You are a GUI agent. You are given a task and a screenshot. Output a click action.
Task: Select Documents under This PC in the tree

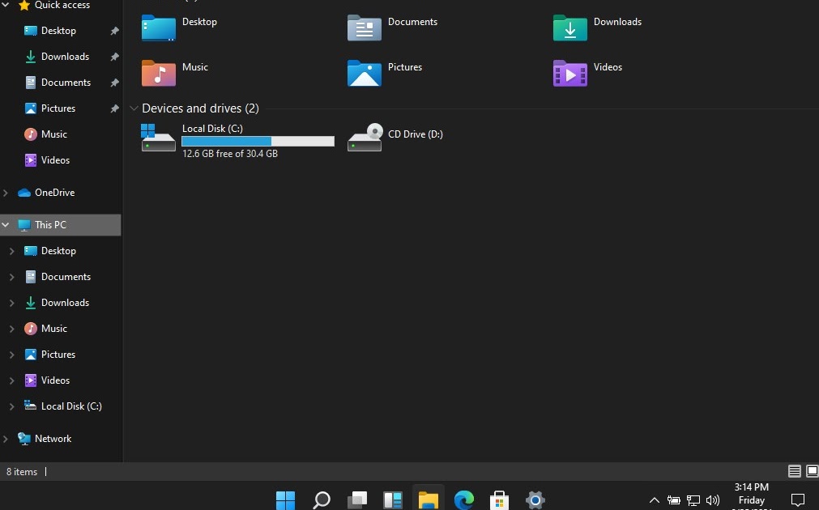66,277
